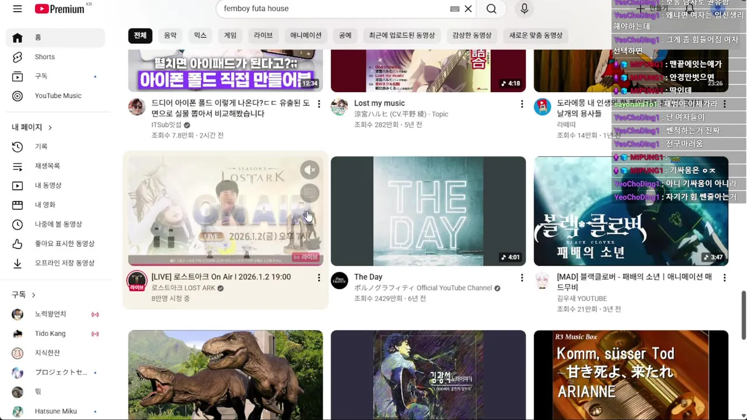This screenshot has width=747, height=420.
Task: Open more options for ITSub잇섭 video
Action: tap(319, 104)
